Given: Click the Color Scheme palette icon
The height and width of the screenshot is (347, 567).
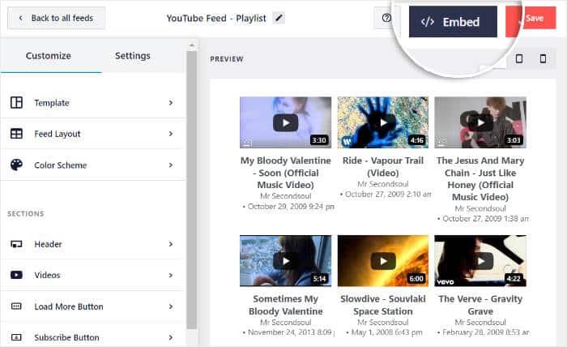Looking at the screenshot, I should pos(16,165).
